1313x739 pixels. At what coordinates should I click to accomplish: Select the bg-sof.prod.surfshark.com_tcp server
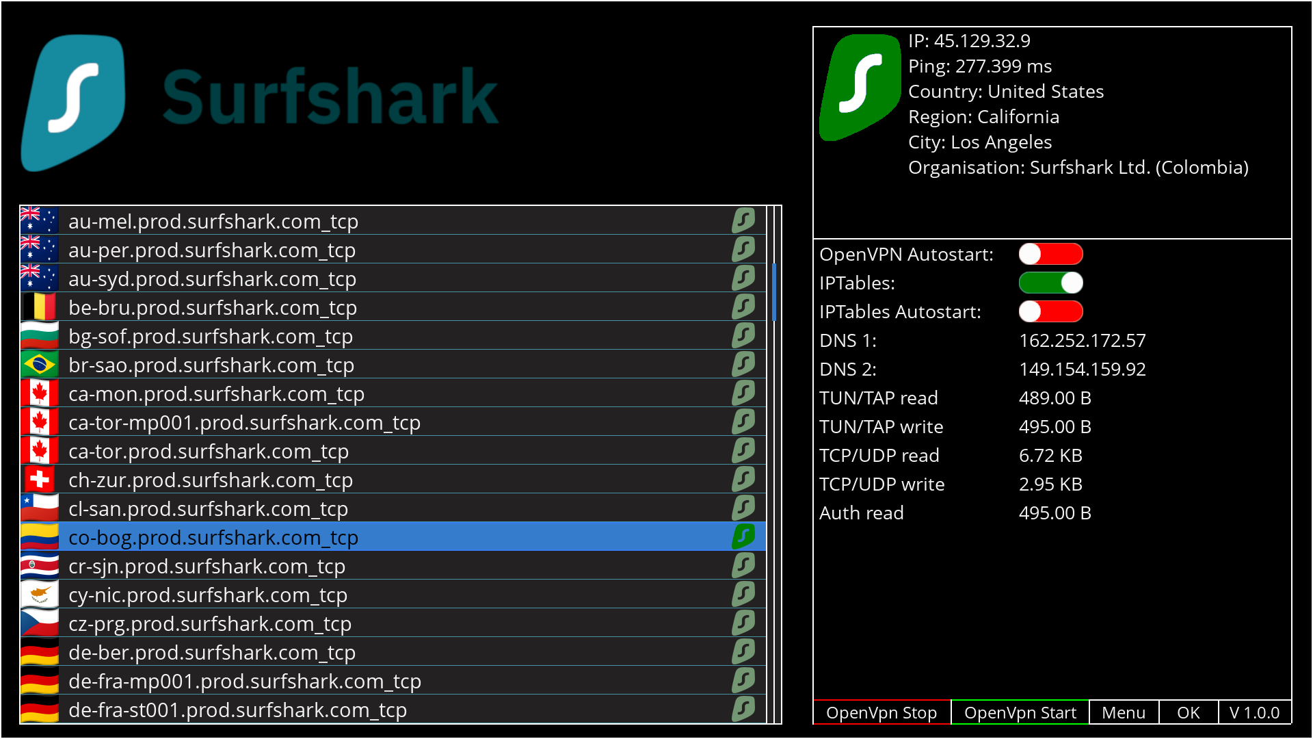pos(211,337)
